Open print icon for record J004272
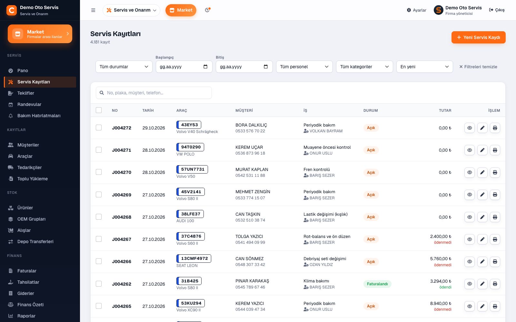The width and height of the screenshot is (516, 322). point(495,128)
